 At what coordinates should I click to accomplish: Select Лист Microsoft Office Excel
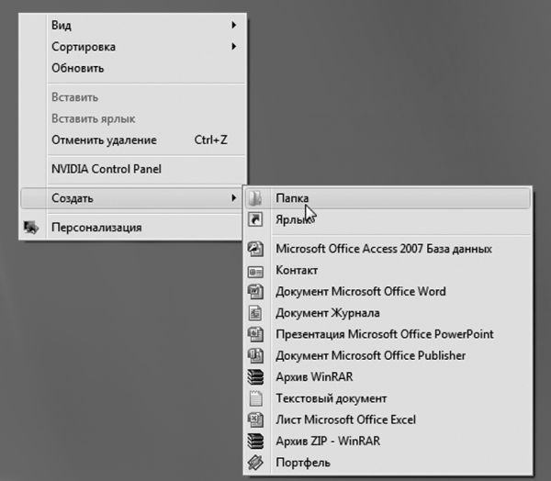[346, 419]
